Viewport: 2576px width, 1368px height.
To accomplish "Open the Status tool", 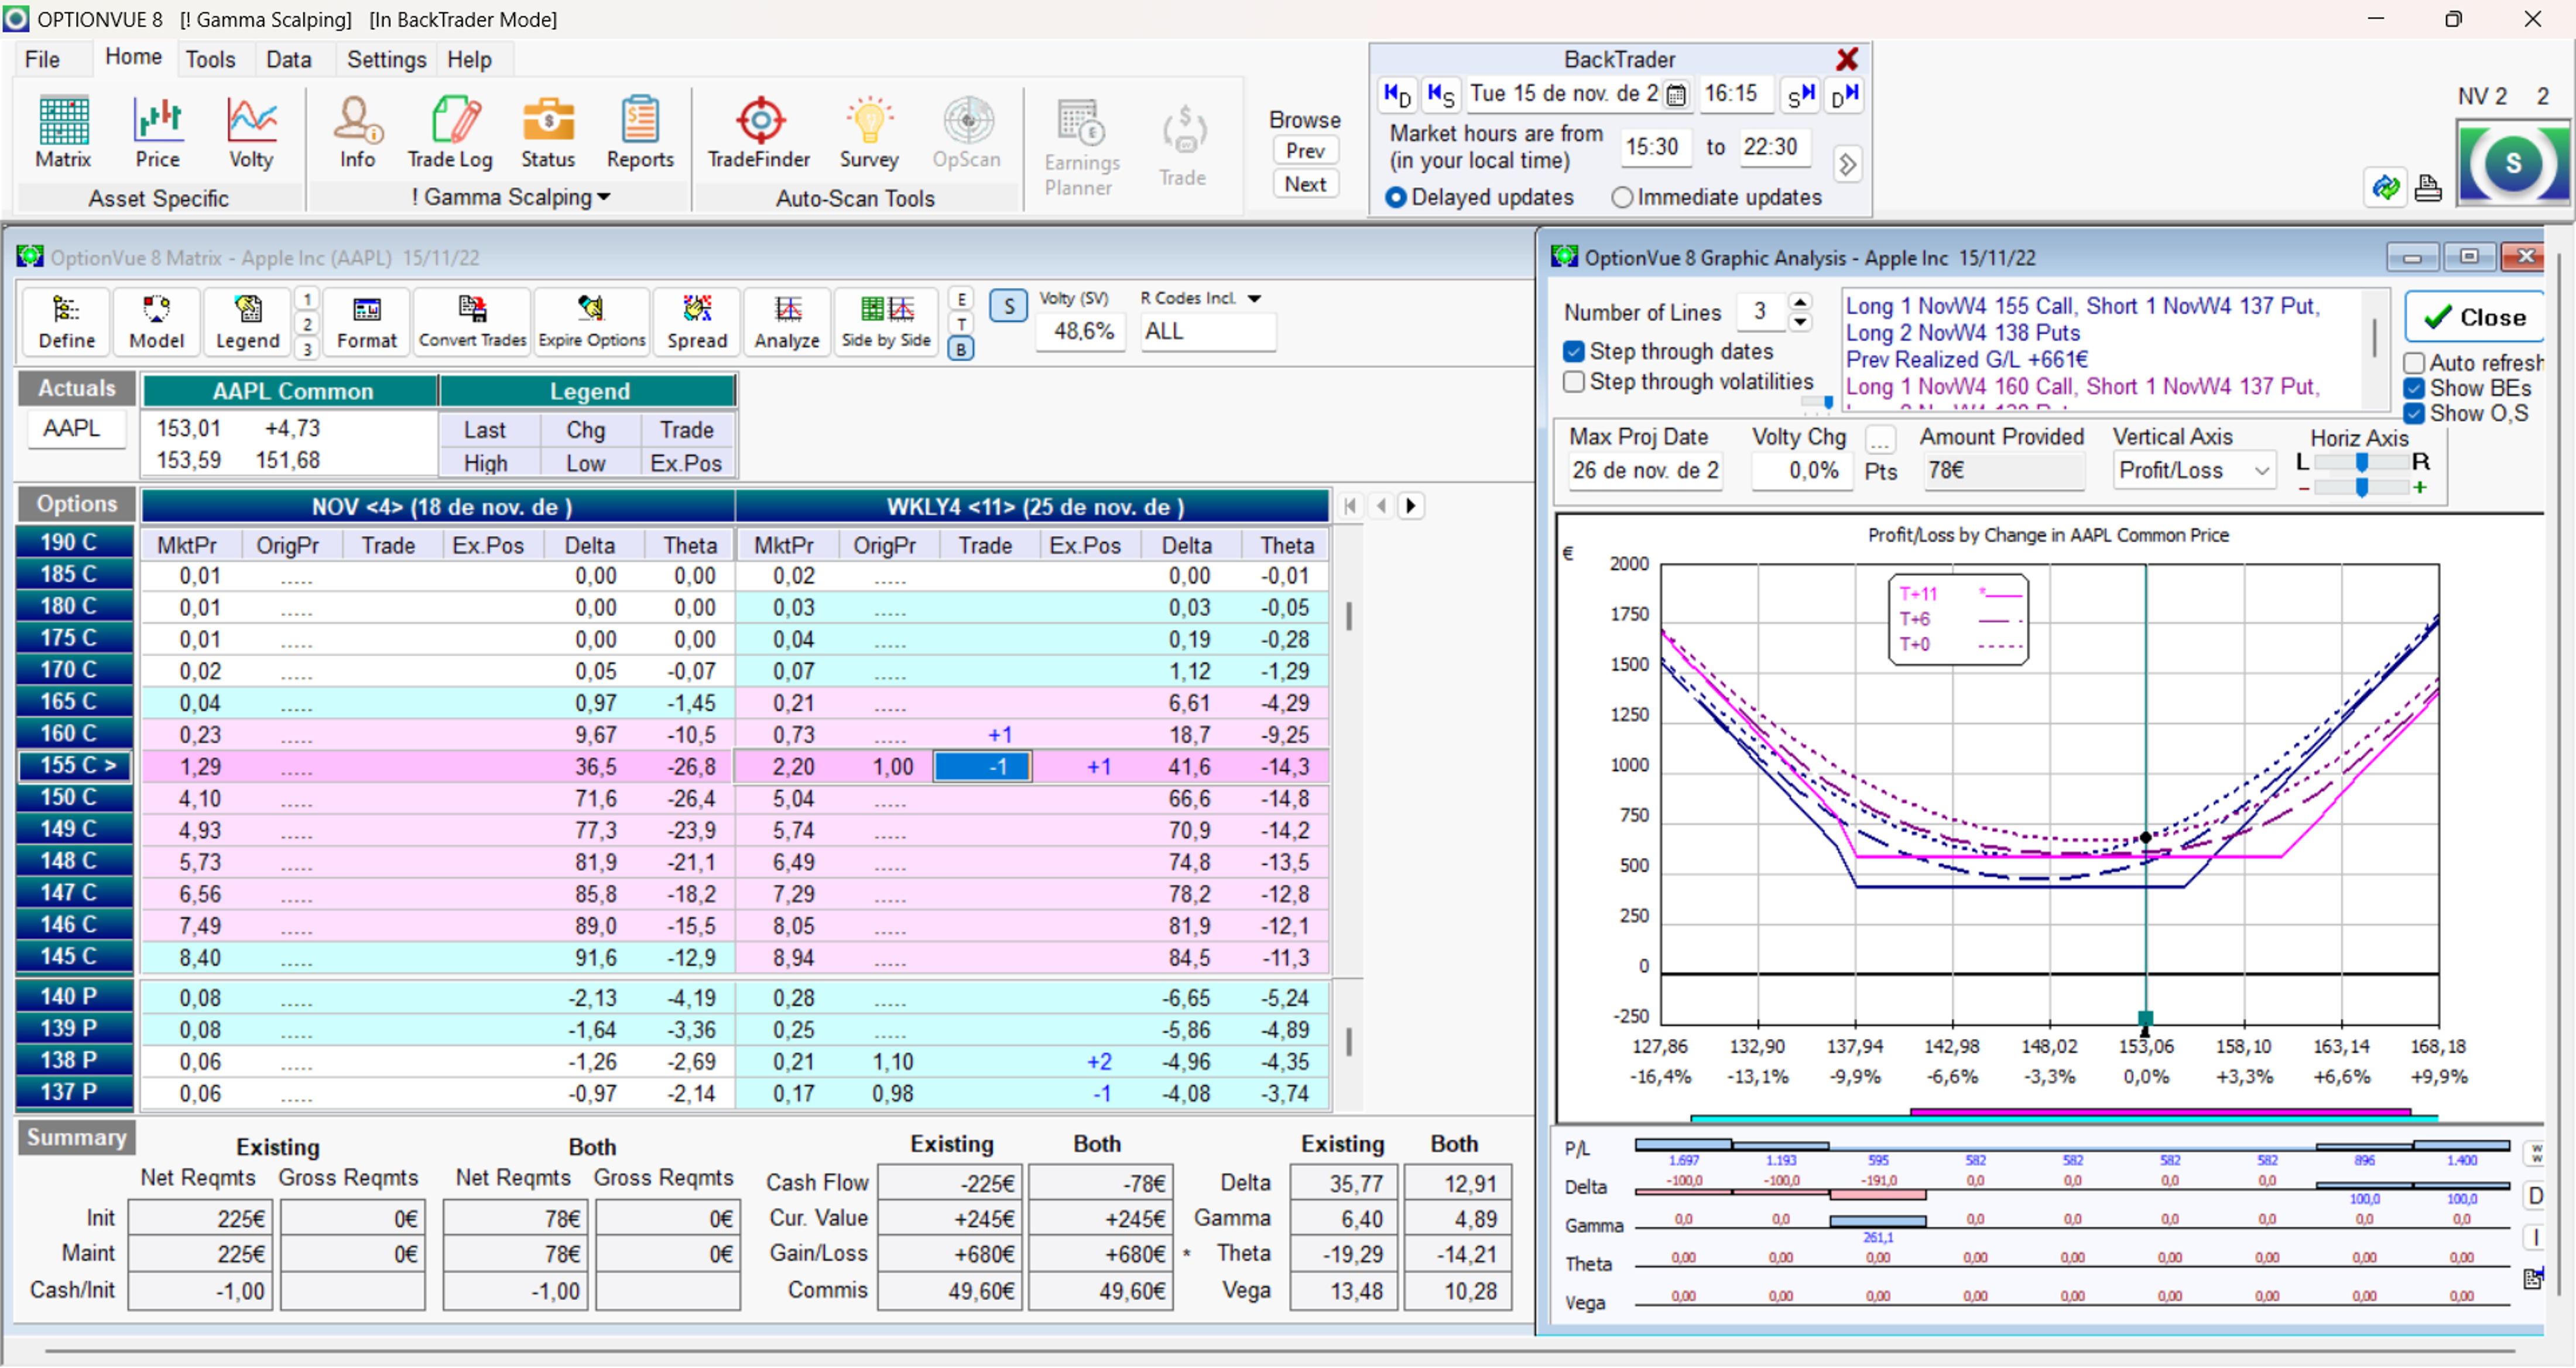I will point(548,133).
